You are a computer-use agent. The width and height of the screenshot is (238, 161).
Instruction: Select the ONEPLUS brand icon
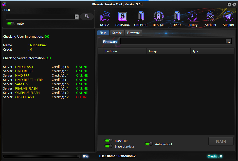tap(141, 18)
